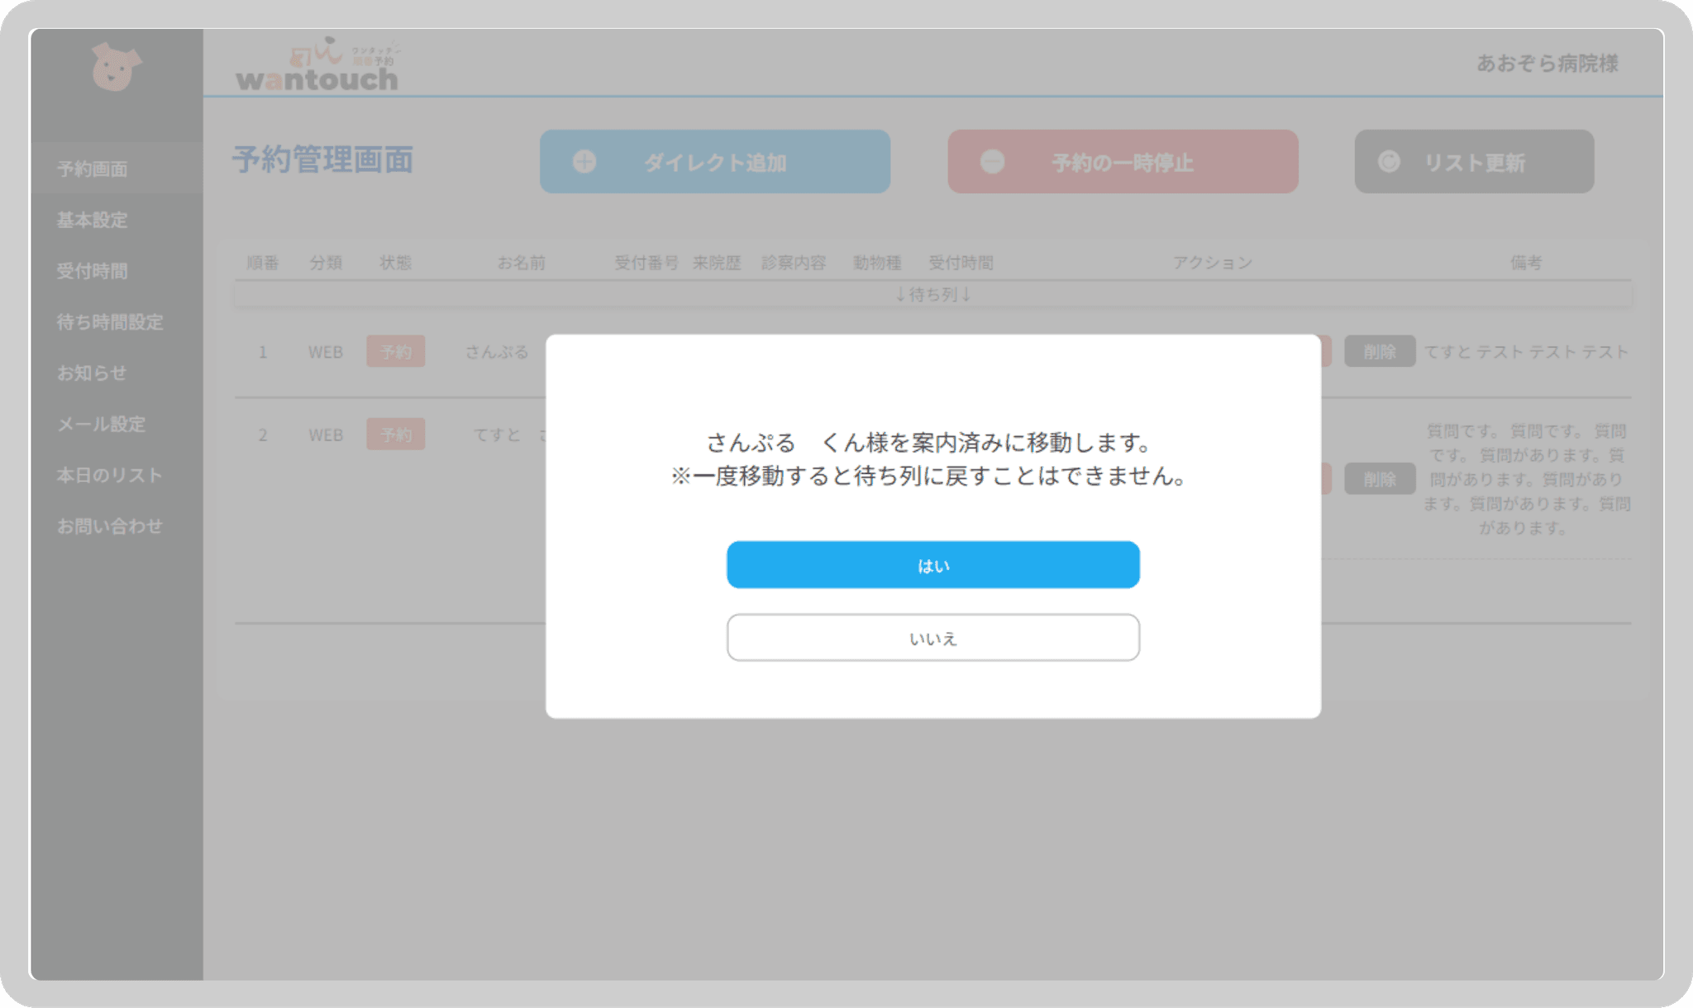Click the 予約 status badge on row 1
This screenshot has height=1008, width=1693.
pos(396,351)
